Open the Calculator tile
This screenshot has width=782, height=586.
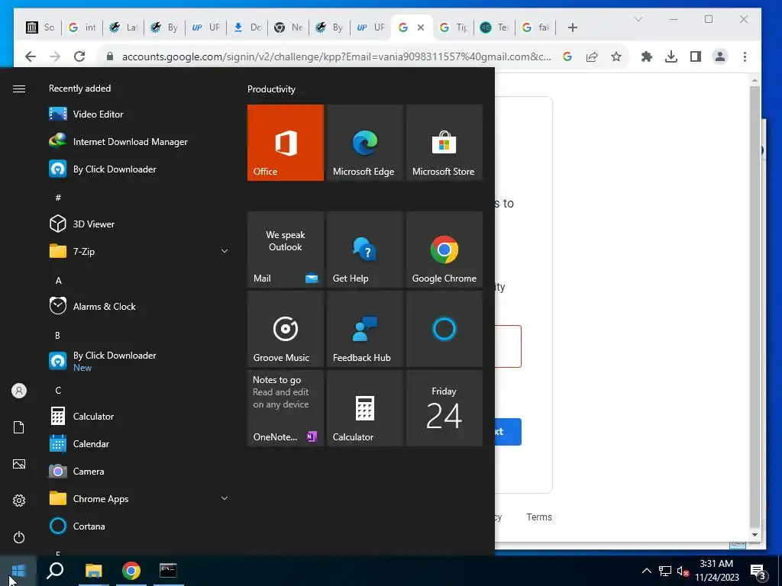pyautogui.click(x=364, y=408)
